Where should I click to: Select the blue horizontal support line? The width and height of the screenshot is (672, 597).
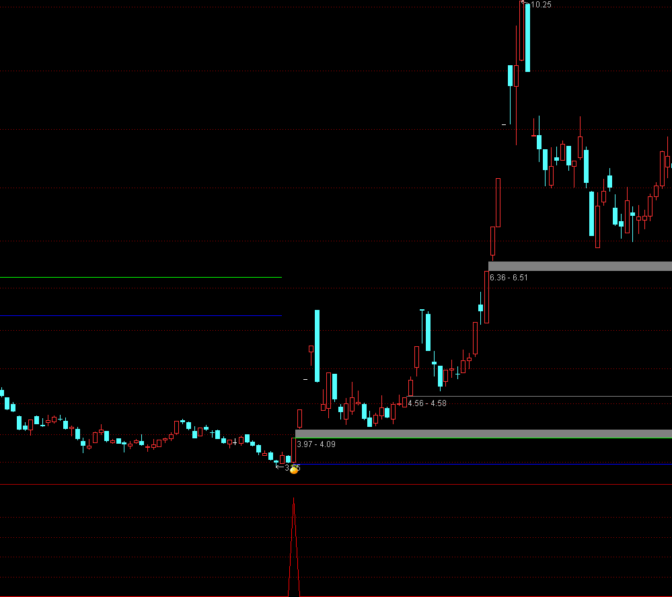(483, 464)
